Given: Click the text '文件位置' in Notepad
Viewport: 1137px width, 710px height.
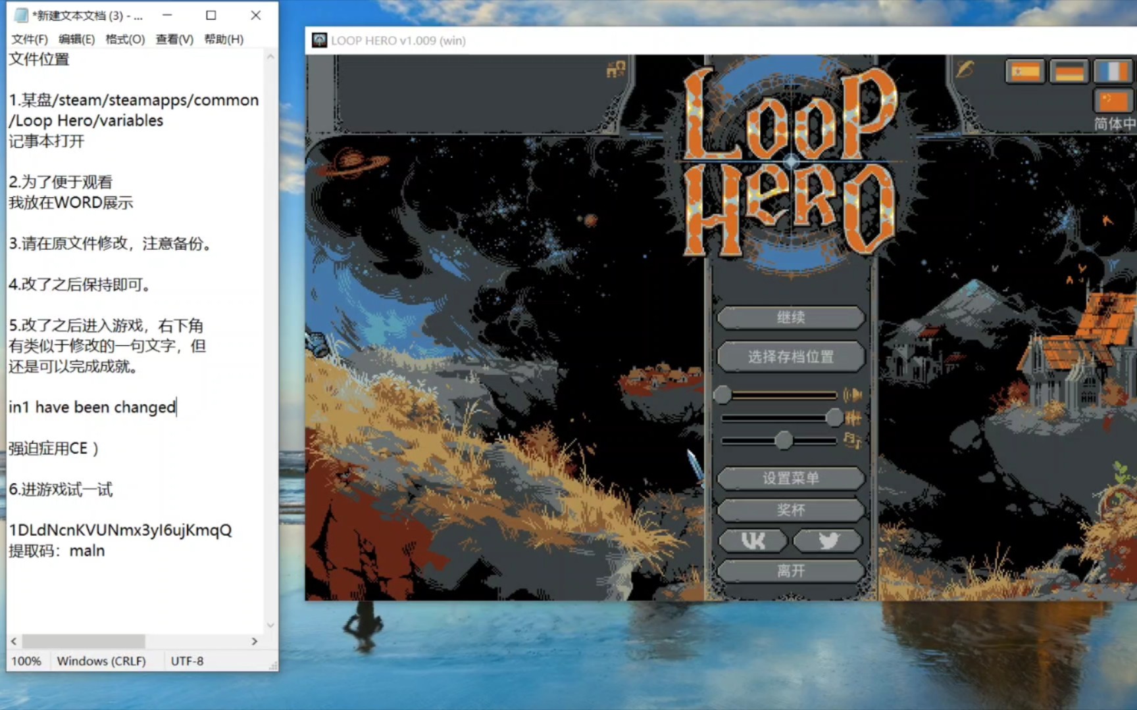Looking at the screenshot, I should click(39, 59).
